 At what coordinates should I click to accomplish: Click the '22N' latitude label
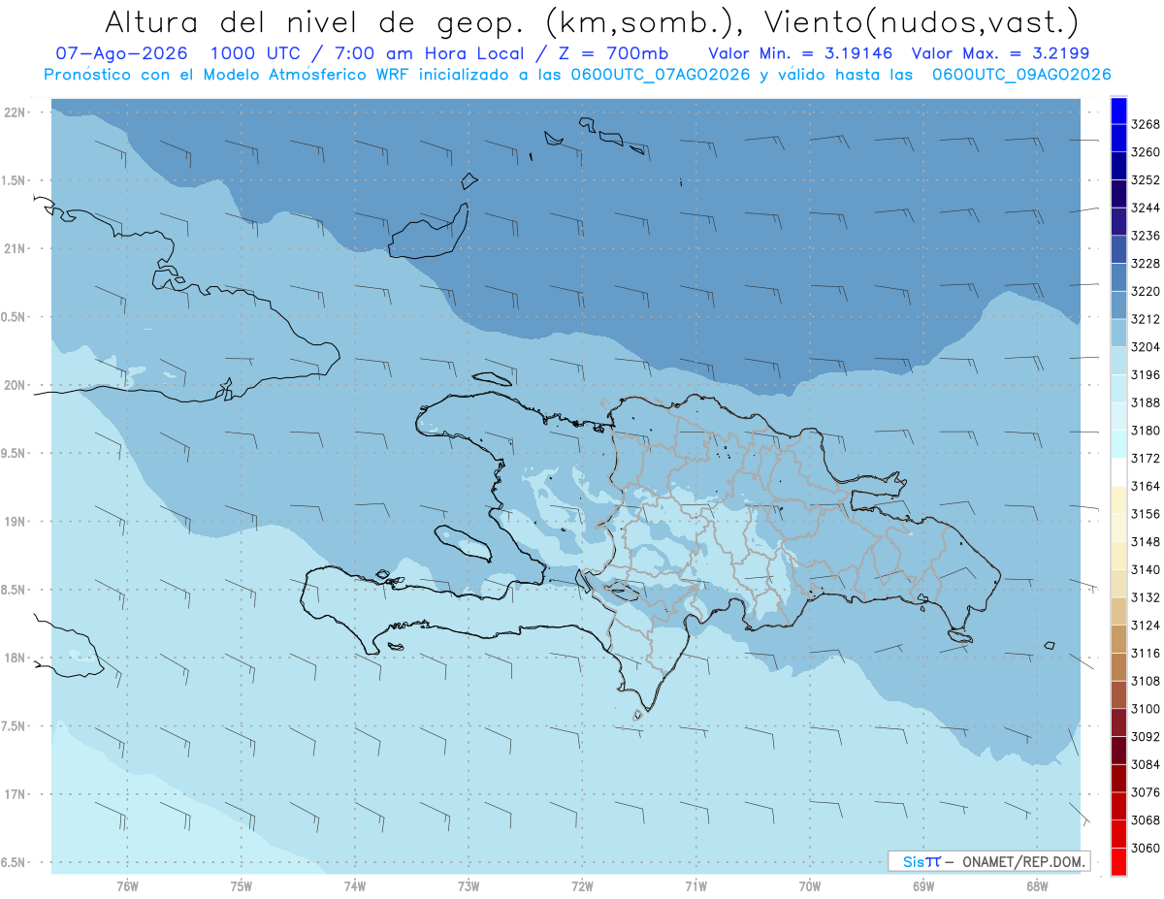click(16, 112)
